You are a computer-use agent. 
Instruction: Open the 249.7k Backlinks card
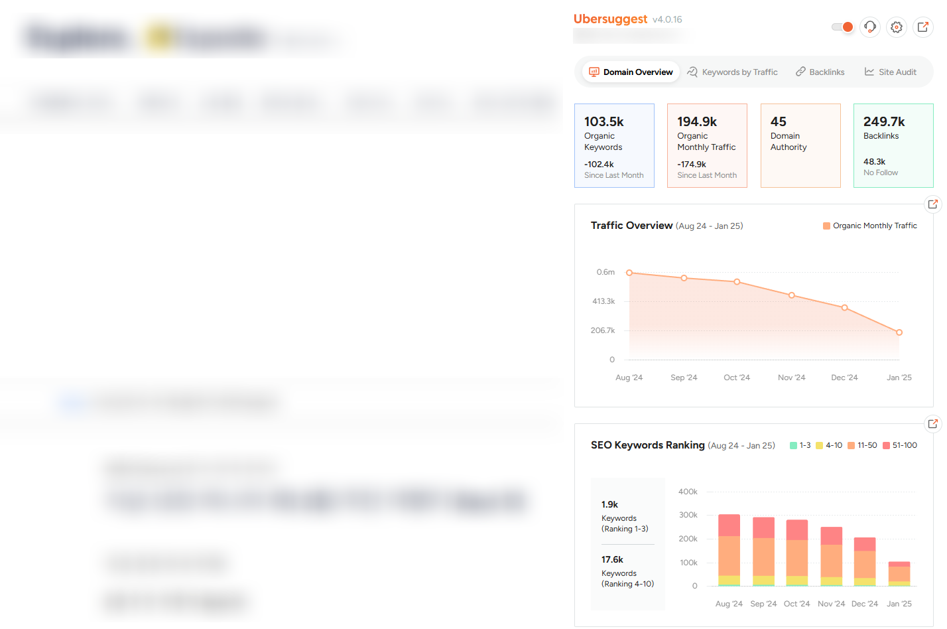(x=893, y=145)
